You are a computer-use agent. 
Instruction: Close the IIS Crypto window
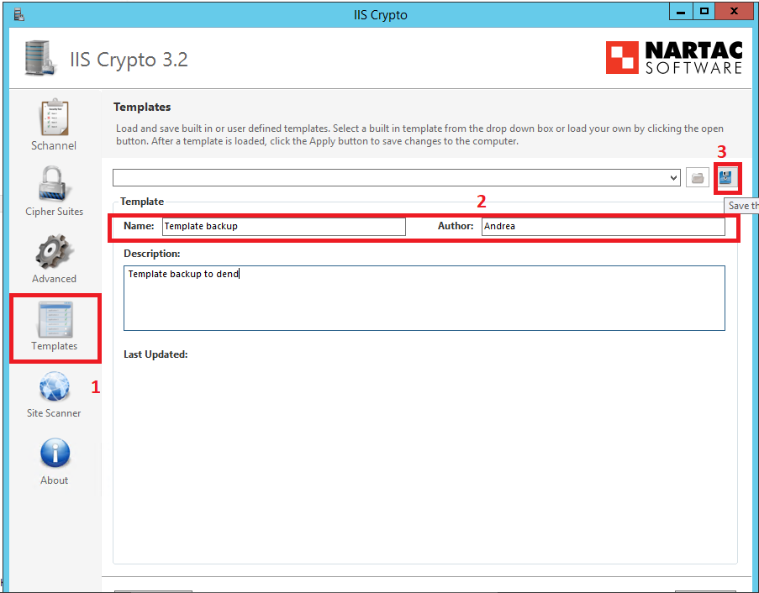coord(734,12)
